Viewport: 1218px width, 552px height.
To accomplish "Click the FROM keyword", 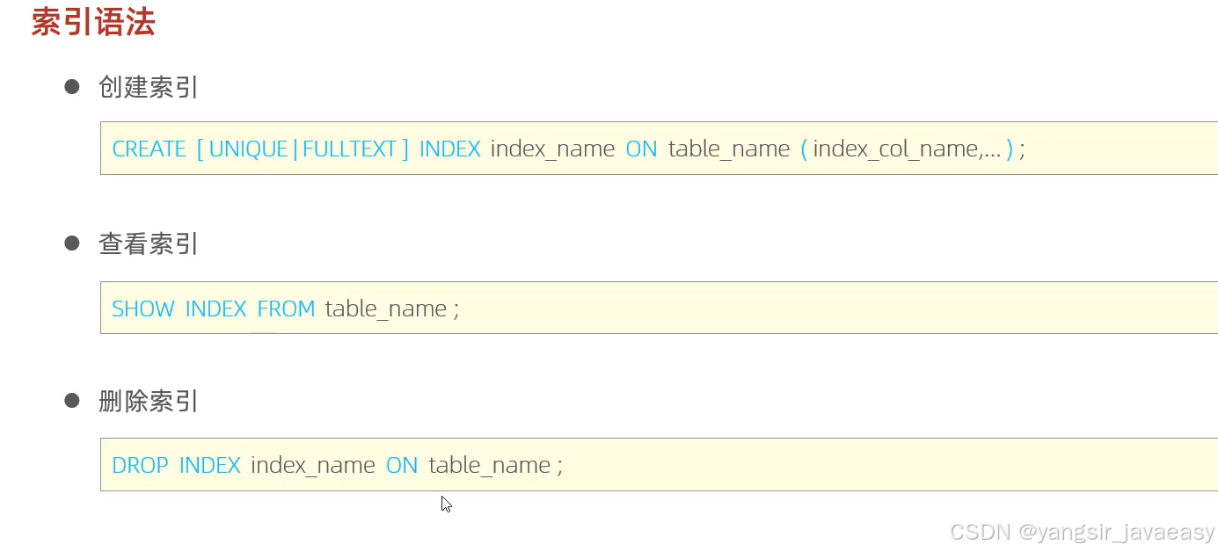I will click(286, 309).
